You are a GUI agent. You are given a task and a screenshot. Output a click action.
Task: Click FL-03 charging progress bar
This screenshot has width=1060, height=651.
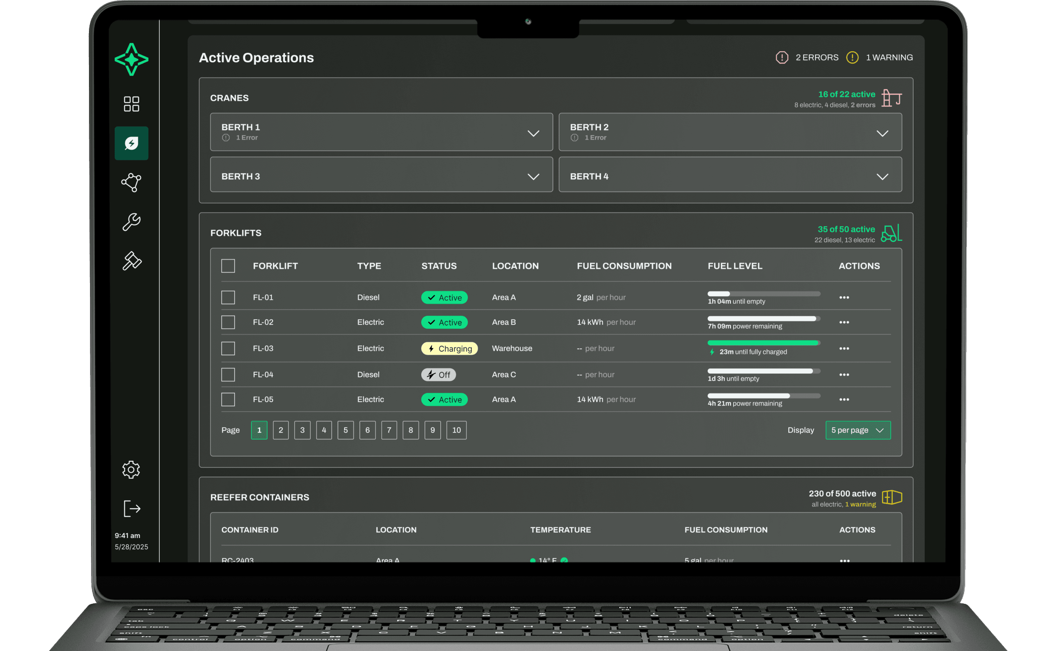tap(763, 343)
